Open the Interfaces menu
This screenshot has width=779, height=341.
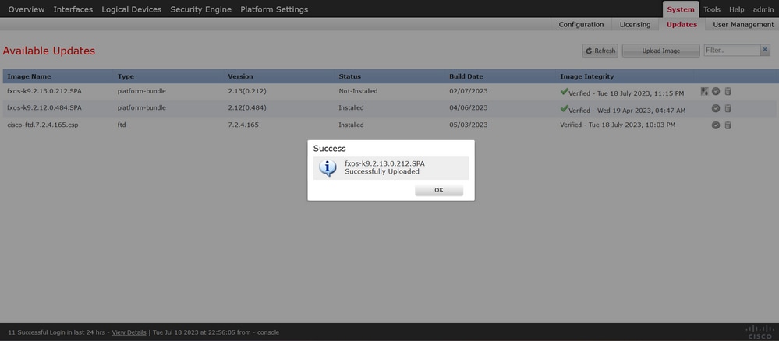(73, 9)
